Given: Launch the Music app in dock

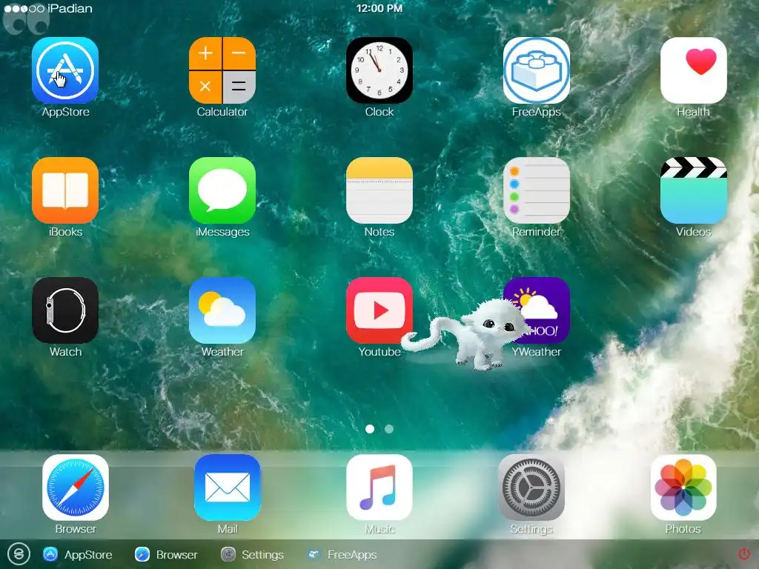Looking at the screenshot, I should [379, 488].
